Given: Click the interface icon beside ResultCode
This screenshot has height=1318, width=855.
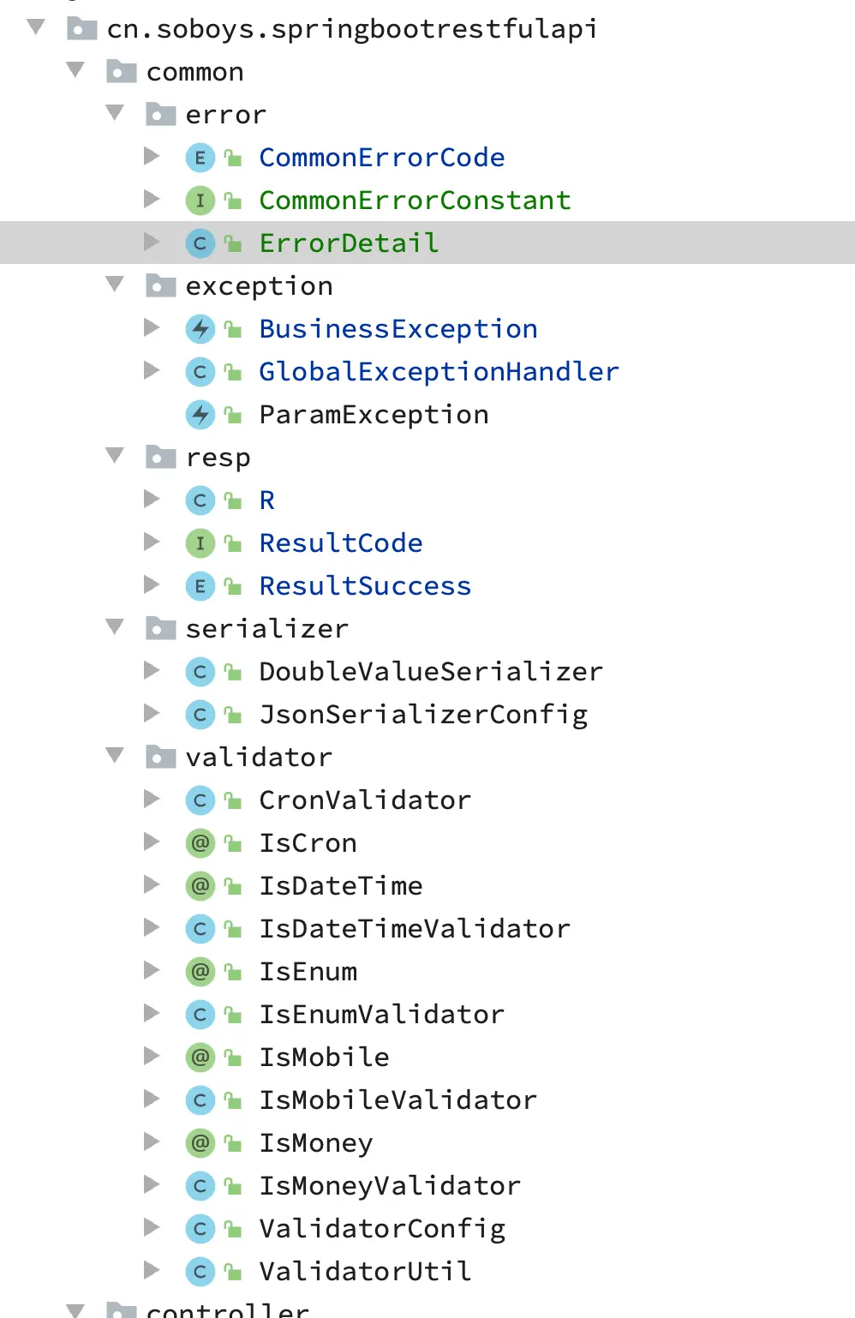Looking at the screenshot, I should click(x=200, y=543).
